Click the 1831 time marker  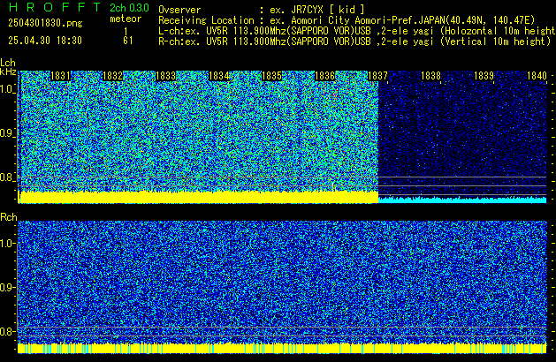tap(61, 76)
